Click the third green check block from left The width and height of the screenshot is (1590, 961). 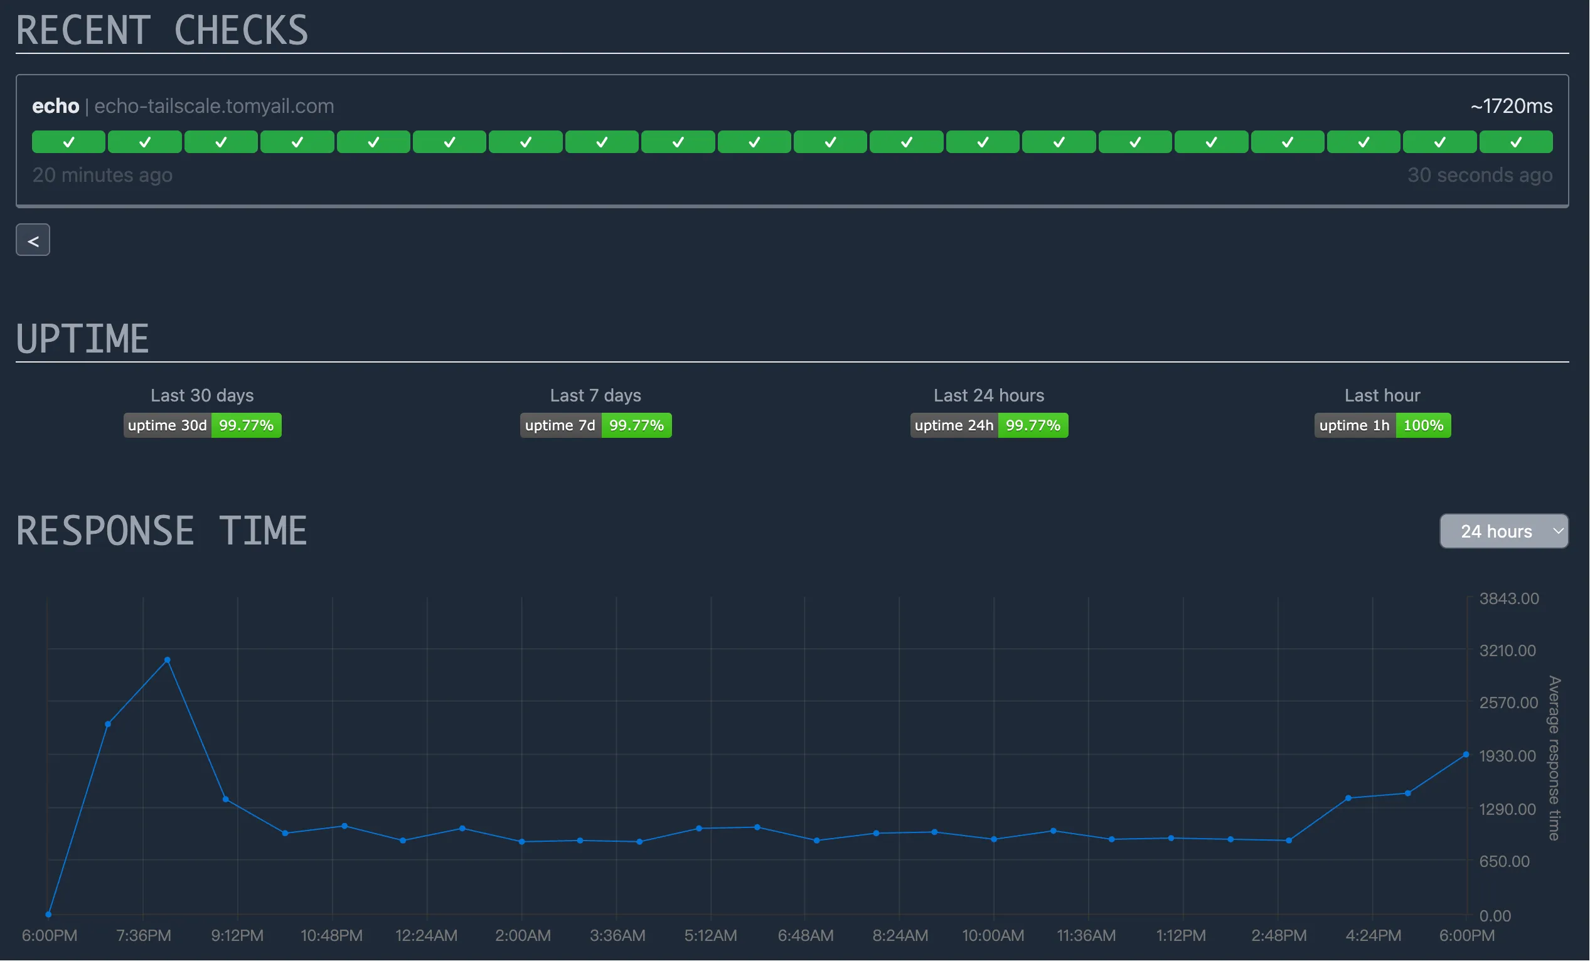221,142
